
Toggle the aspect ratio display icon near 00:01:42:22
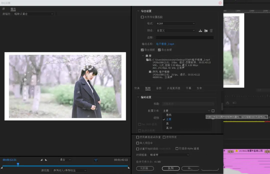pos(96,159)
